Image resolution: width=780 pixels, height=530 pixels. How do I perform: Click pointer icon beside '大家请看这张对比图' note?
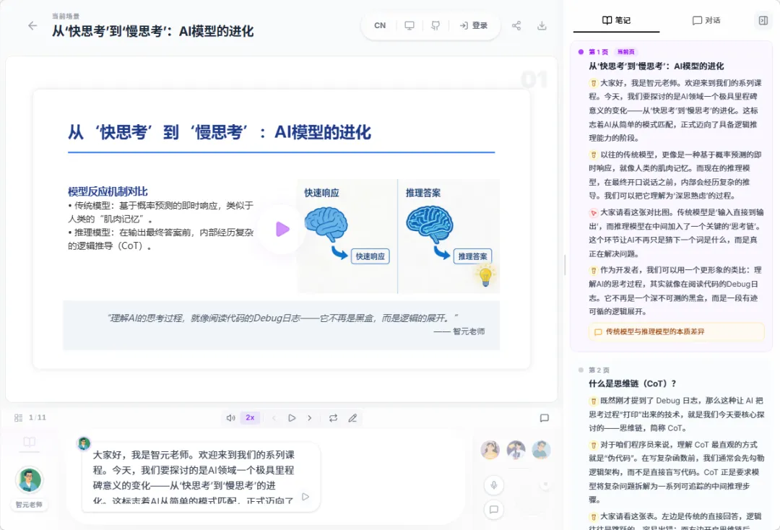pyautogui.click(x=594, y=213)
